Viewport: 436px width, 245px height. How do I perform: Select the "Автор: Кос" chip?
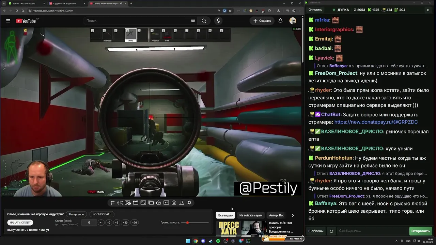pyautogui.click(x=277, y=215)
